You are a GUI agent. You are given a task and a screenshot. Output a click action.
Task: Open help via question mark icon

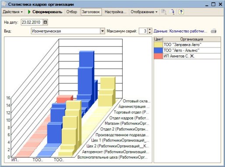pos(181,12)
